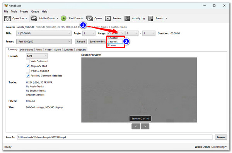Toggle the Passthru Common Metadata checkbox
This screenshot has height=153, width=232.
[x=28, y=76]
